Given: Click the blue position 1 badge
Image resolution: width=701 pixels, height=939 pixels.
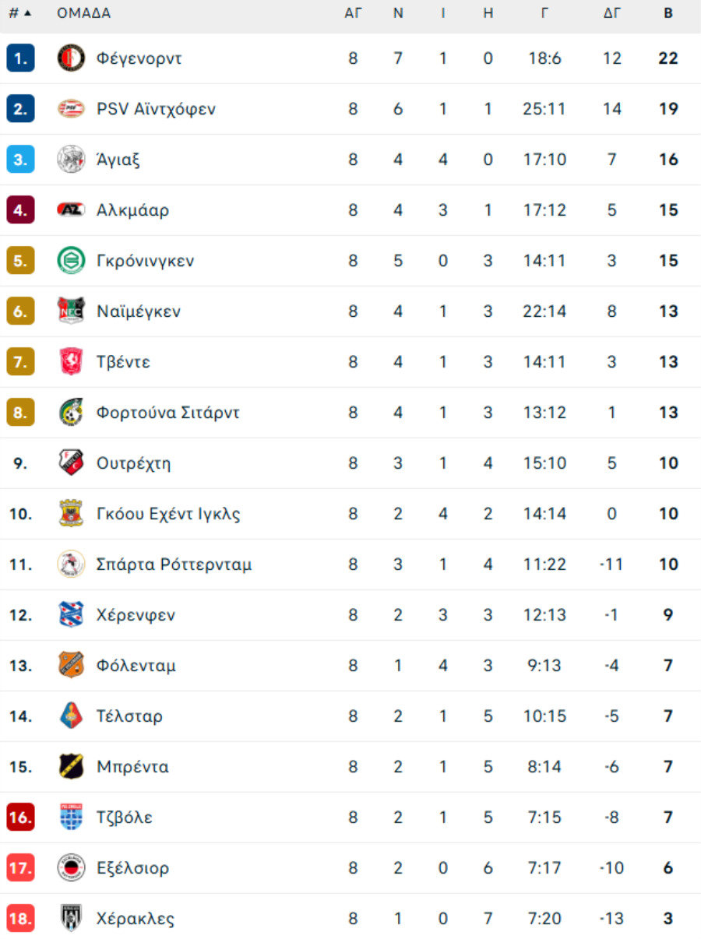Looking at the screenshot, I should click(x=20, y=58).
